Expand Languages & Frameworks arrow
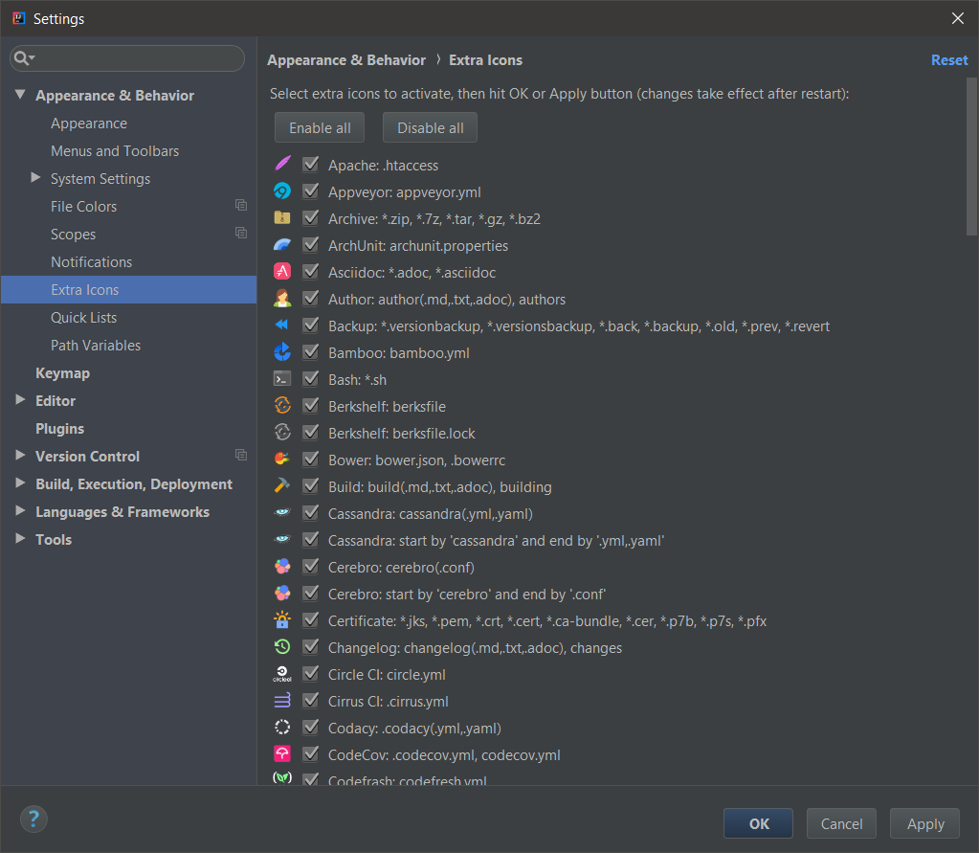 pos(21,511)
